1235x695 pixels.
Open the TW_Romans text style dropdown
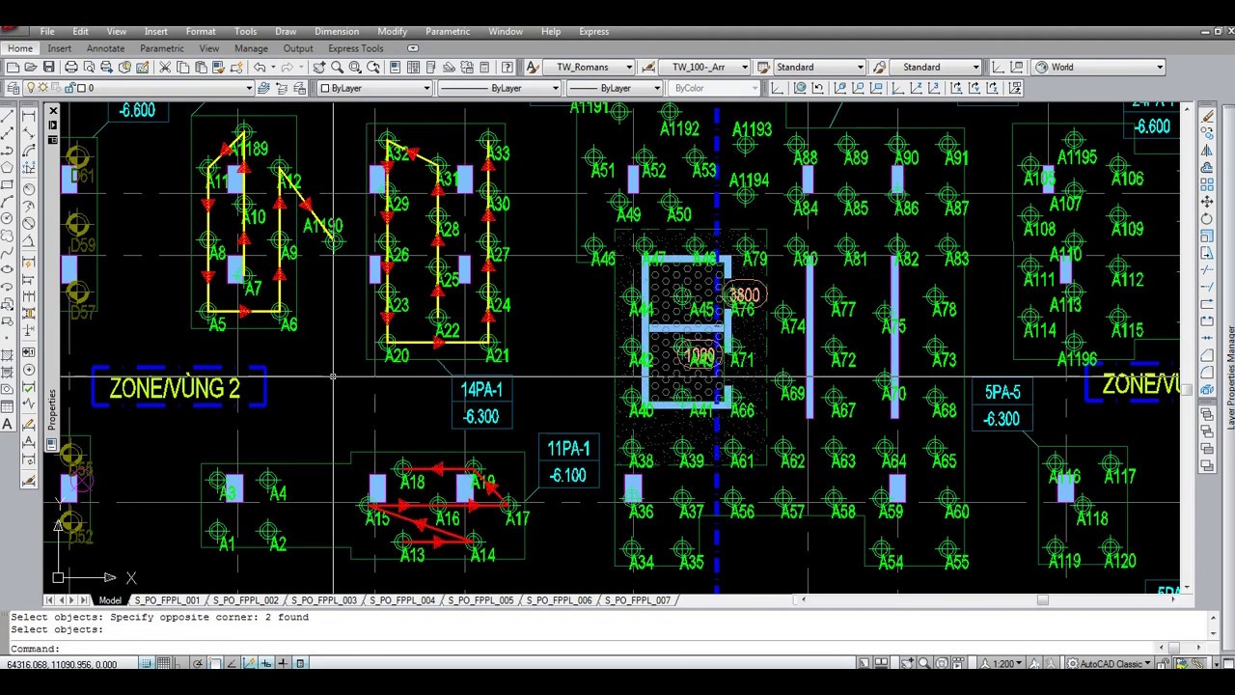point(629,67)
